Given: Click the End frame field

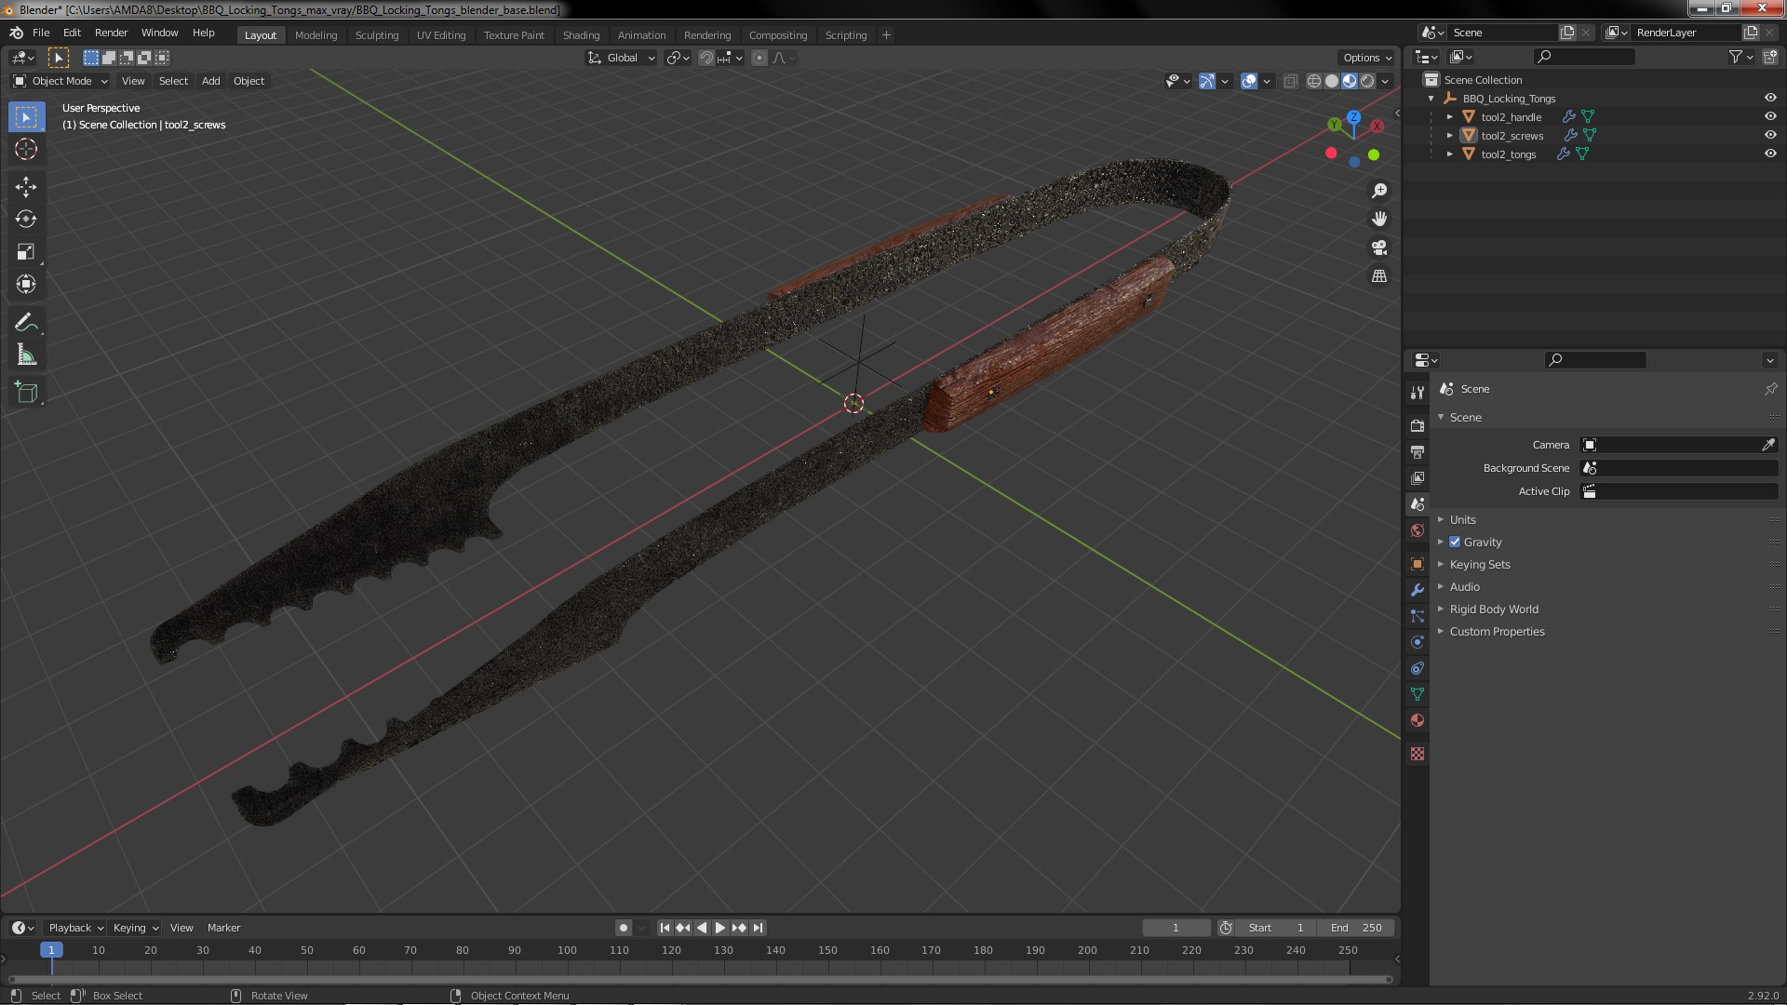Looking at the screenshot, I should 1355,928.
